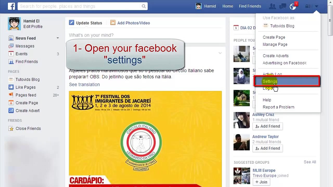Click the Create Advert chart icon
This screenshot has height=187, width=333.
(x=11, y=111)
